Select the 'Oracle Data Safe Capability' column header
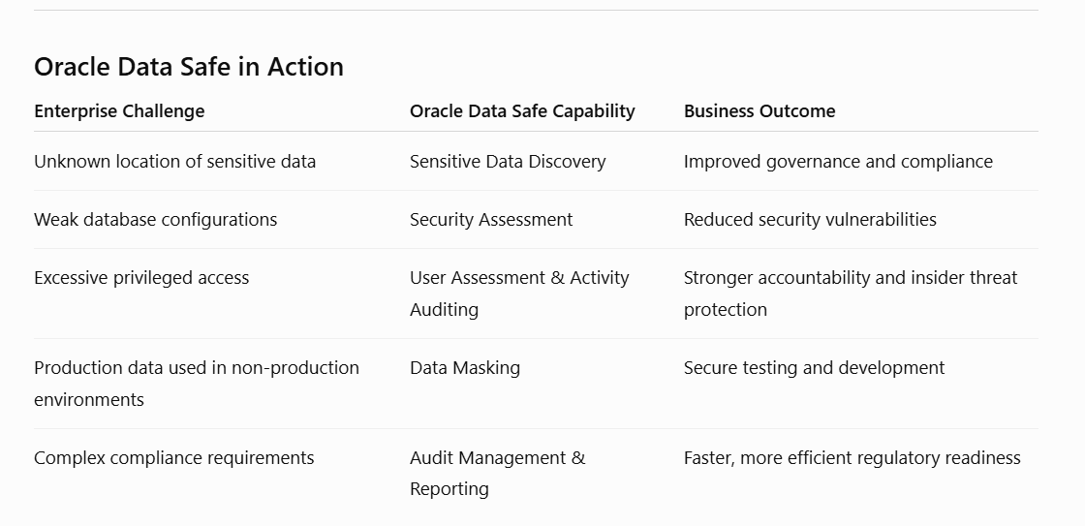This screenshot has height=526, width=1085. [x=522, y=110]
